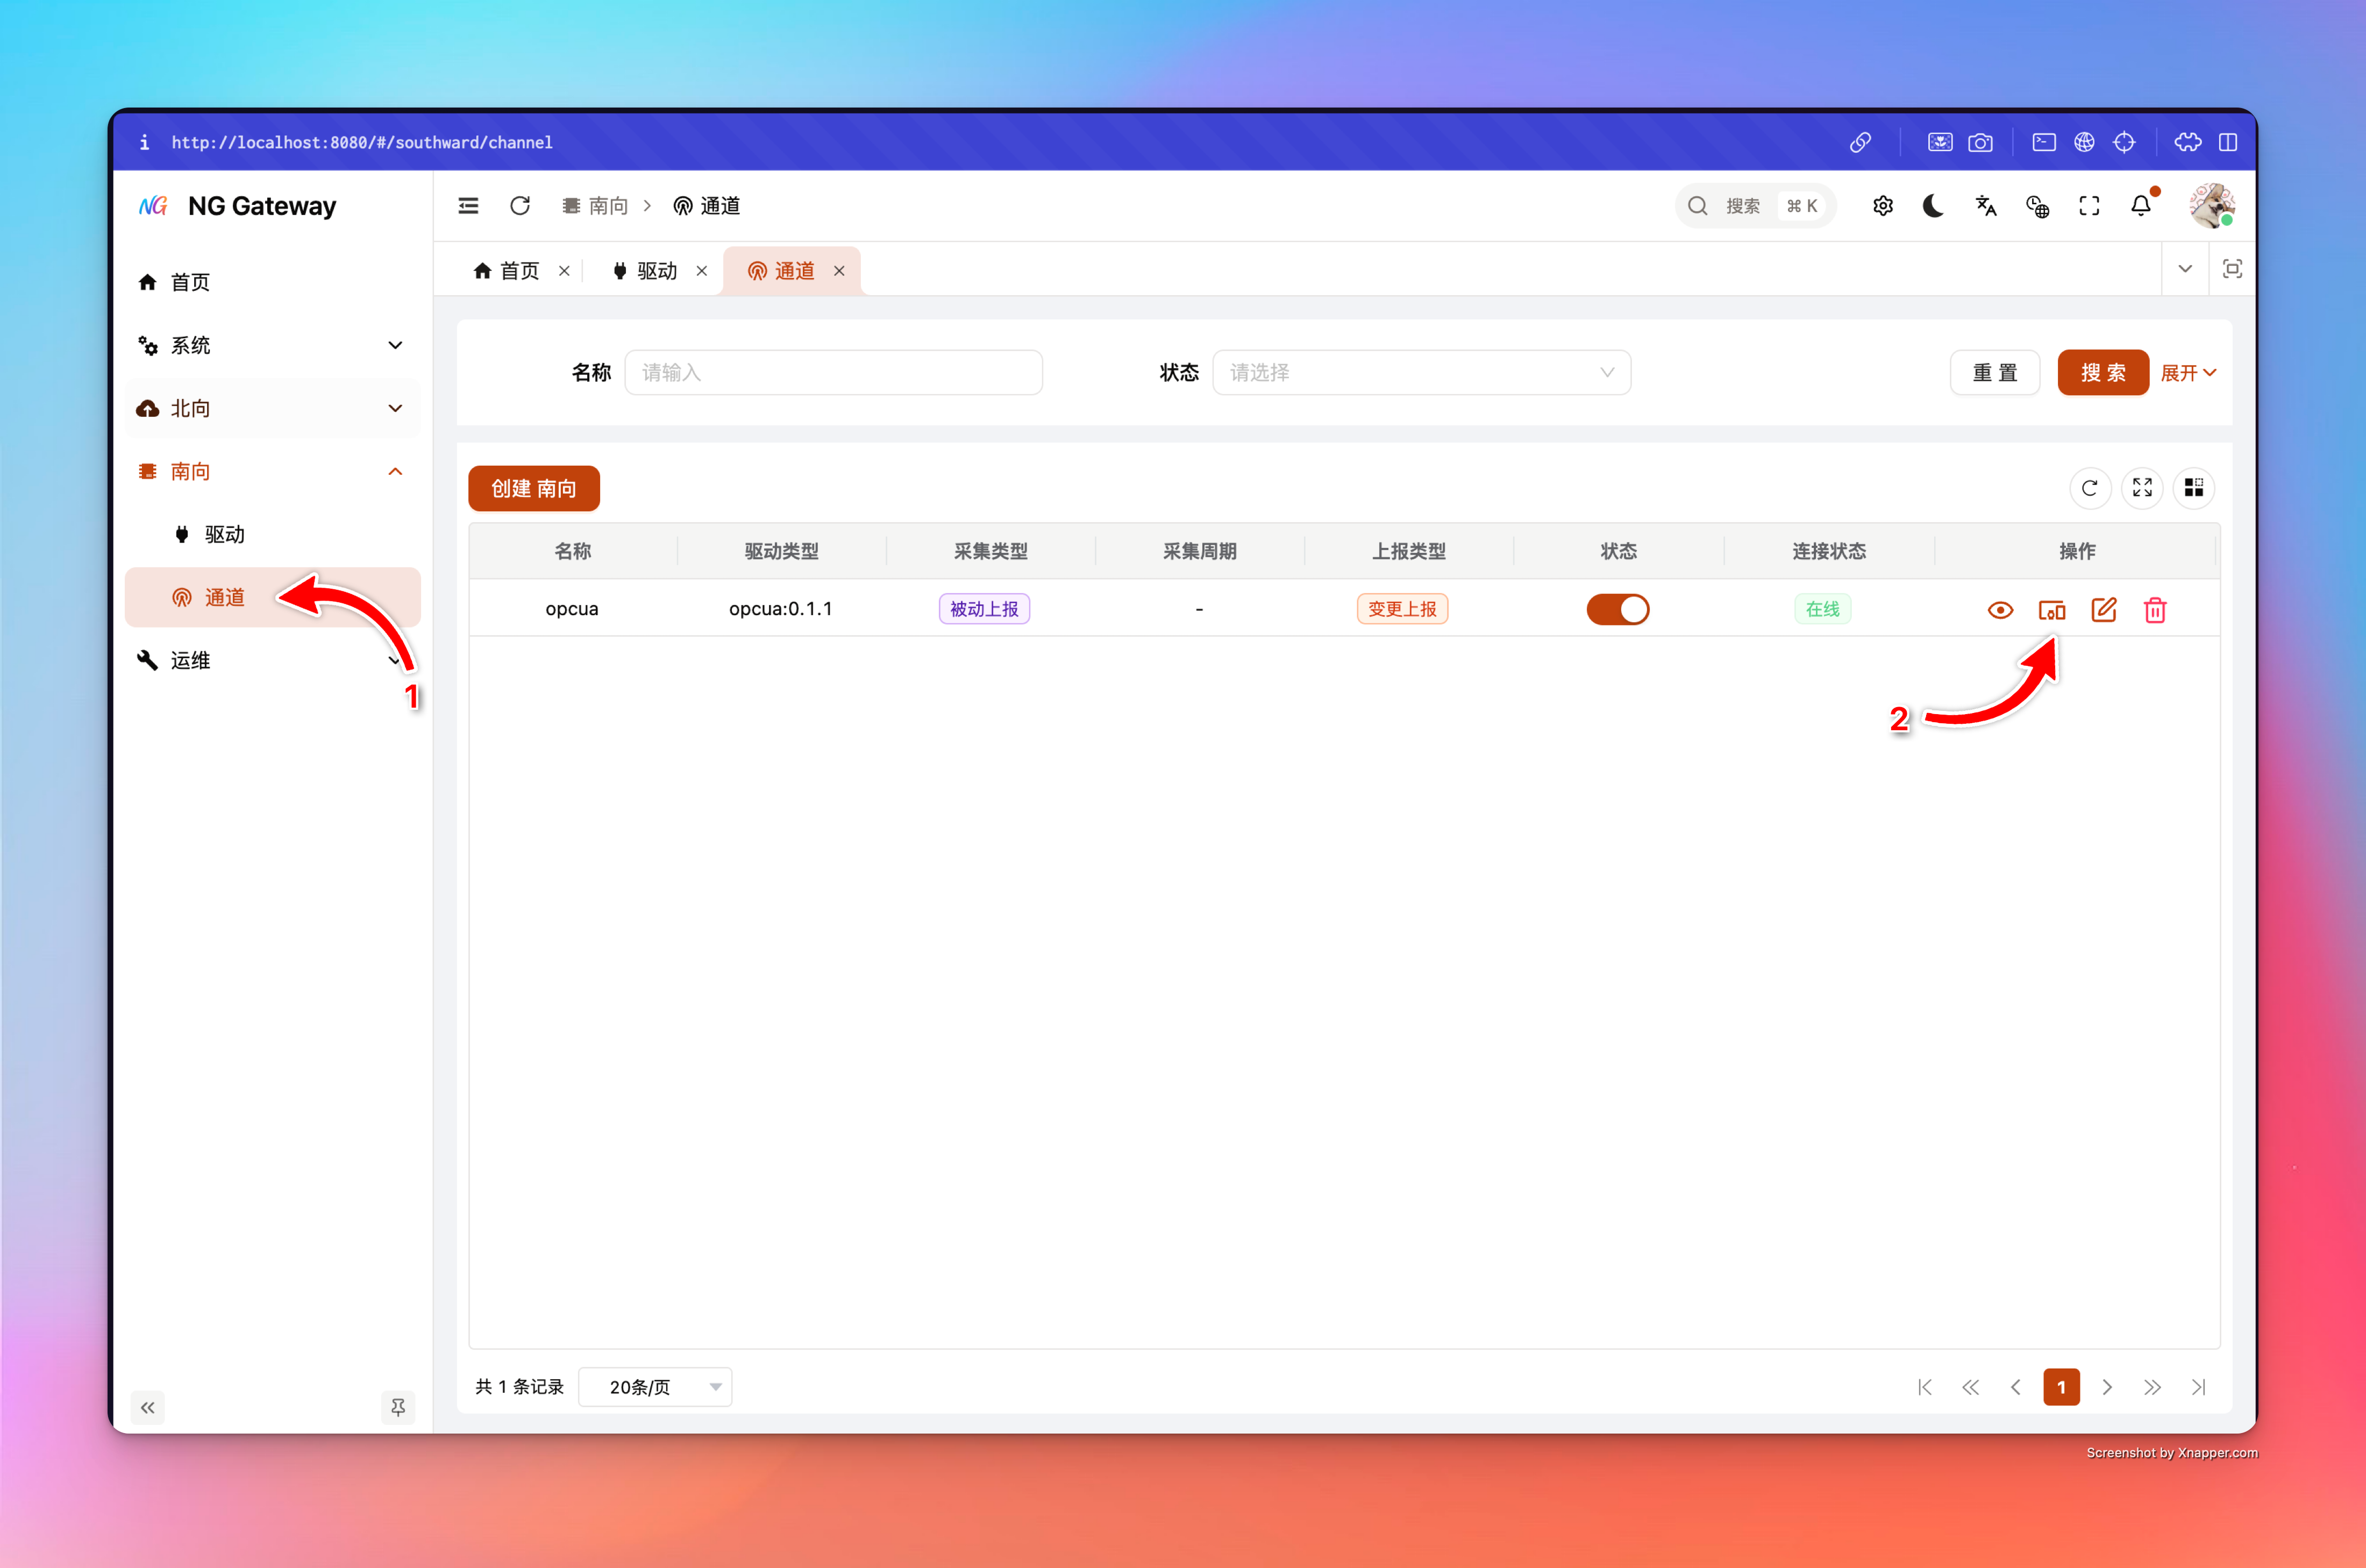Screen dimensions: 2366x1568
Task: Open 驱动 under 南向 in sidebar
Action: coord(224,534)
